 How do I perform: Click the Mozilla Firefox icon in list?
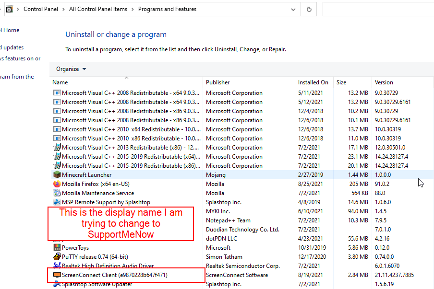click(x=57, y=184)
